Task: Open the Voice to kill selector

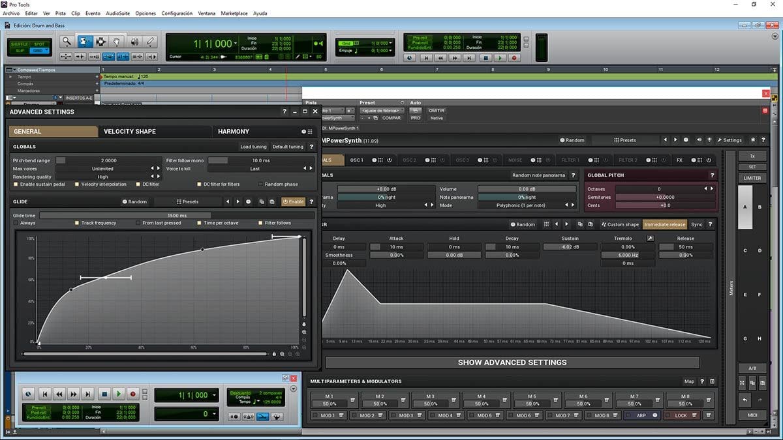Action: click(261, 169)
